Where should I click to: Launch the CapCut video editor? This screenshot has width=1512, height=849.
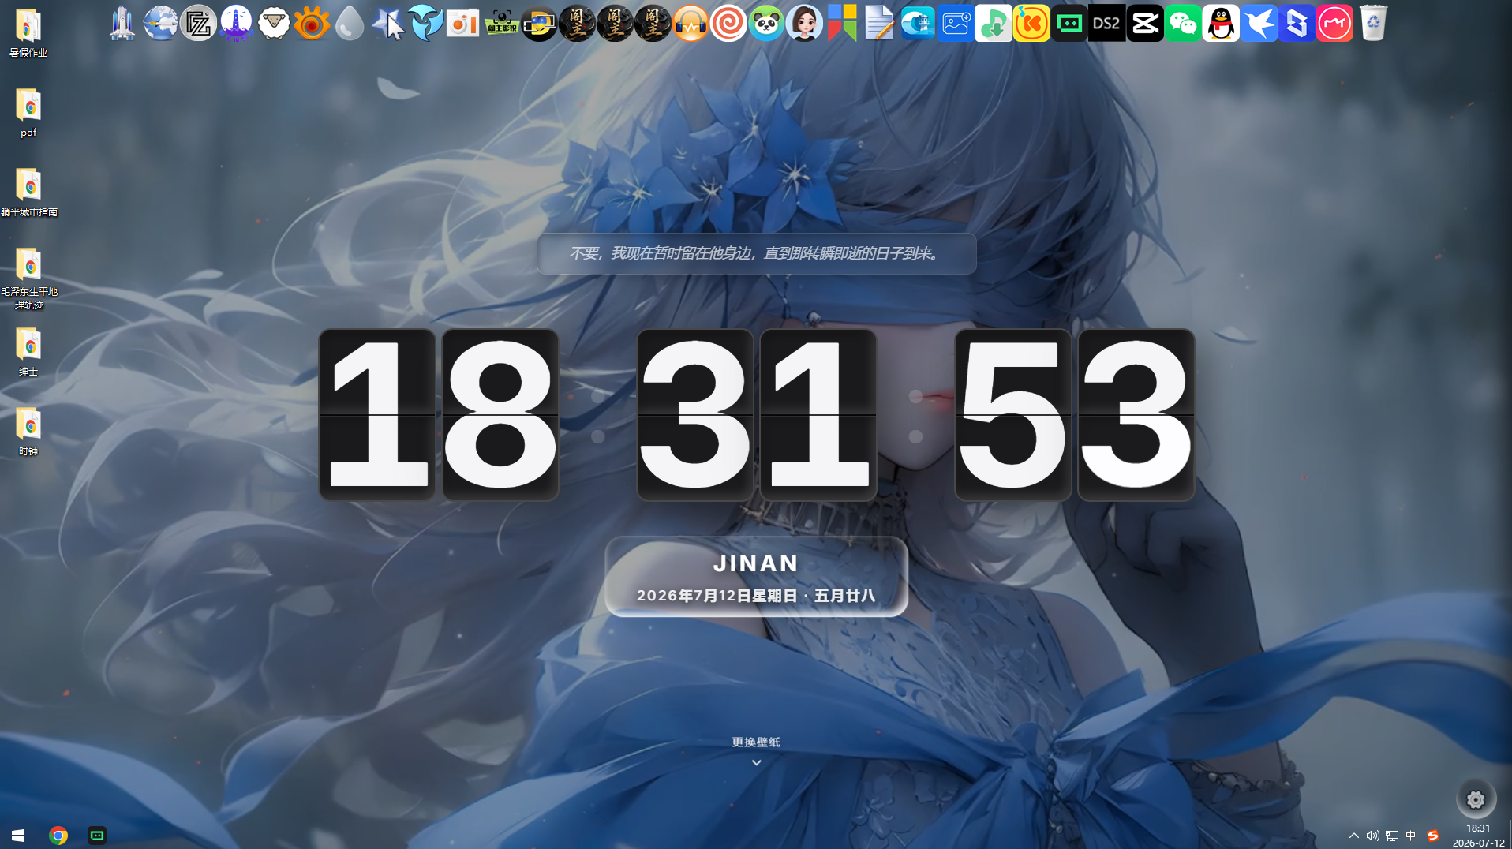tap(1145, 23)
